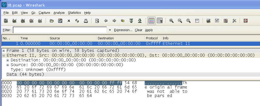260x106 pixels.
Task: Open Preferences with the tools icon
Action: (x=234, y=21)
